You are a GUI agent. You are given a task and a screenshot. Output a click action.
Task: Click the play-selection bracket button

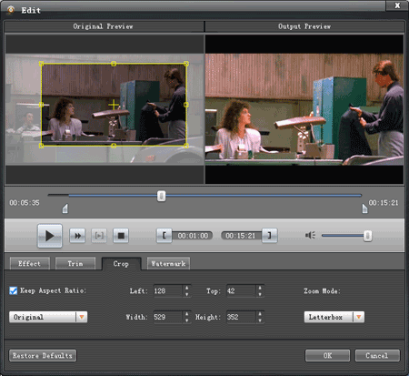click(x=99, y=236)
